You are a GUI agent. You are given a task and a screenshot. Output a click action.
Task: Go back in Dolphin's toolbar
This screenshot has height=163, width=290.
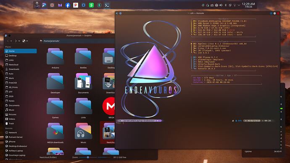(x=8, y=41)
